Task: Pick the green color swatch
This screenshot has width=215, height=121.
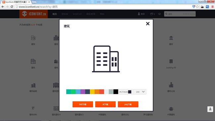Action: tap(73, 92)
